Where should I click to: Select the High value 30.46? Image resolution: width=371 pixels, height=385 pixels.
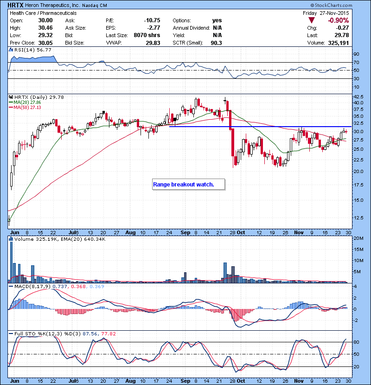[45, 28]
